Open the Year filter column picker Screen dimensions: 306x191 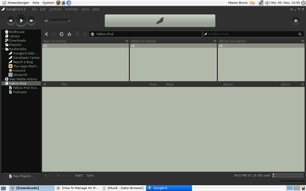click(127, 41)
